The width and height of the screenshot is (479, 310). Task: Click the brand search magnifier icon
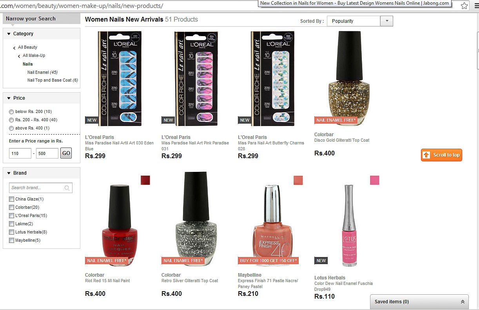click(x=67, y=188)
